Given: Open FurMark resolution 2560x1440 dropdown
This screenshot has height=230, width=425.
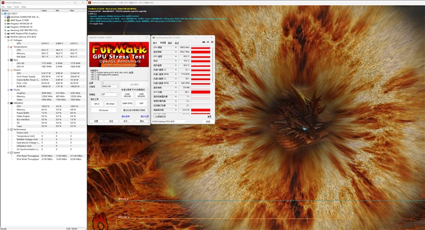Looking at the screenshot, I should [110, 86].
